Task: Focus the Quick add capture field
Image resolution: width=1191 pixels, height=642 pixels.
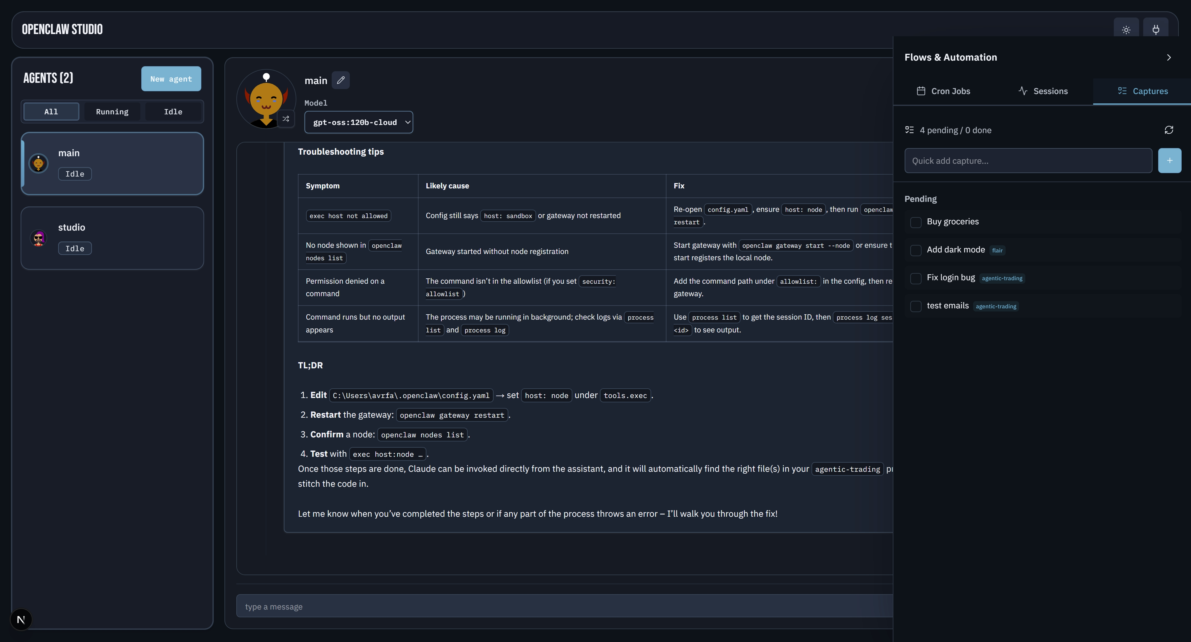Action: click(x=1028, y=161)
